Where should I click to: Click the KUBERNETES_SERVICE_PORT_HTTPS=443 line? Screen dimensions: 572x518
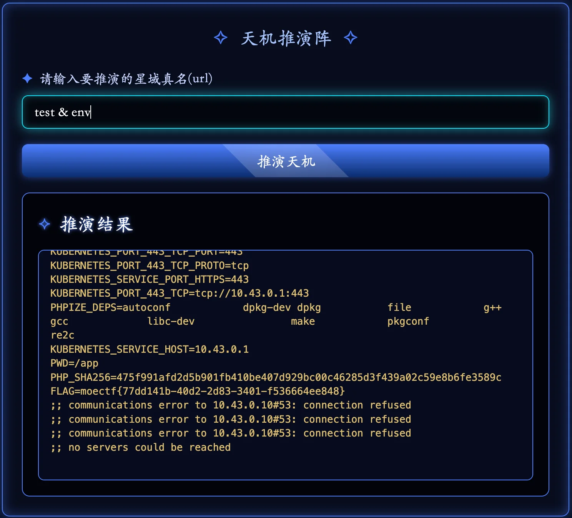tap(150, 279)
